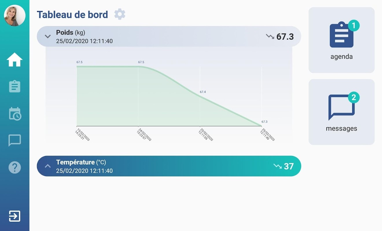Click the Tableau de bord heading
The width and height of the screenshot is (382, 231).
click(72, 15)
